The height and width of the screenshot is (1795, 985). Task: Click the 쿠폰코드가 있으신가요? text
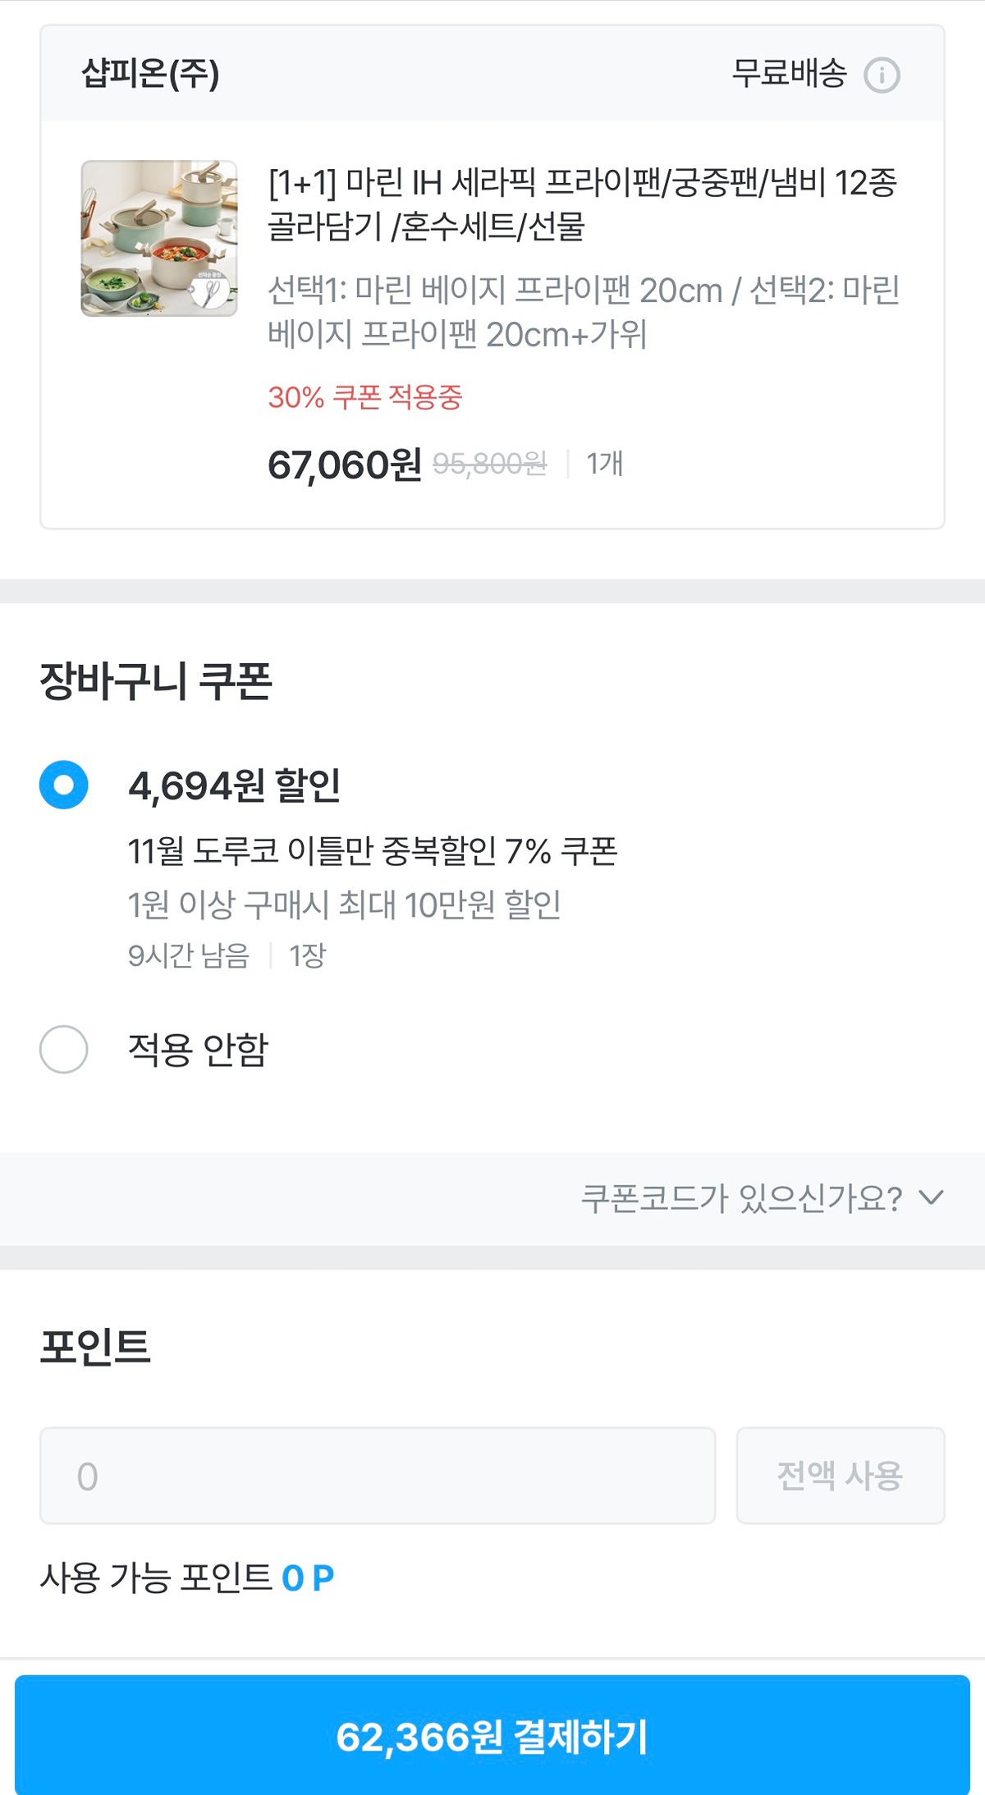coord(741,1198)
